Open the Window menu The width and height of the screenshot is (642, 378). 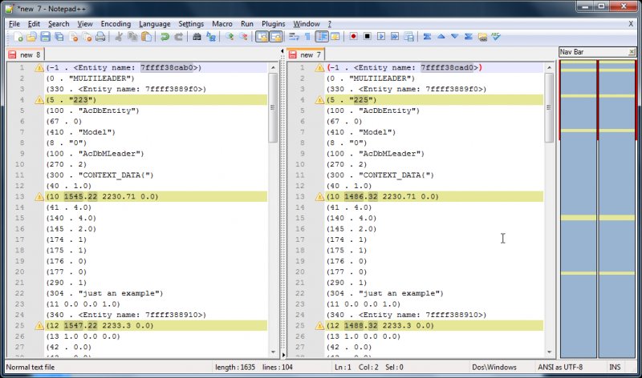[307, 24]
